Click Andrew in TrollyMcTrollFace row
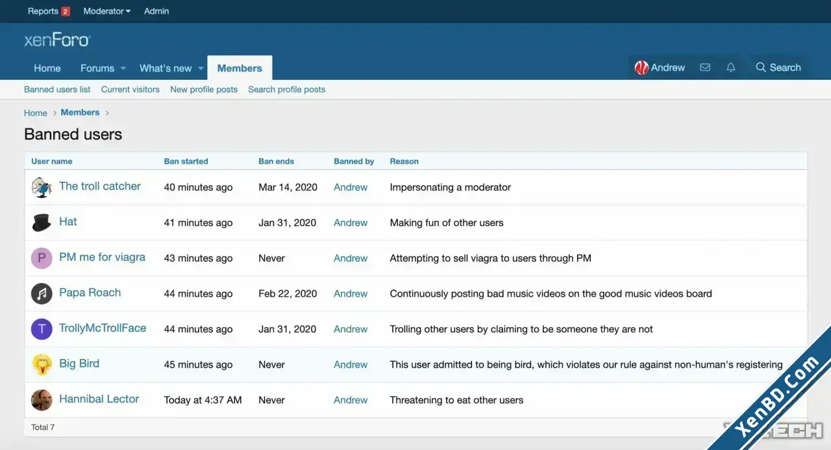The image size is (831, 450). click(x=351, y=329)
